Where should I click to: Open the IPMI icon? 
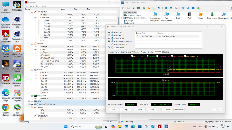point(189,16)
